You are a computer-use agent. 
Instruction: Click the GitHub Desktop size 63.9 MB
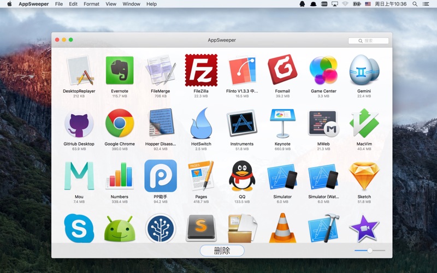[x=79, y=149]
